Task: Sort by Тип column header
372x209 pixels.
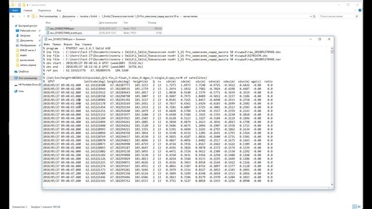Action: pyautogui.click(x=126, y=23)
